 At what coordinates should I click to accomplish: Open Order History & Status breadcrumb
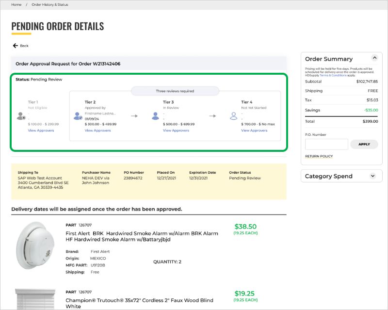point(50,4)
